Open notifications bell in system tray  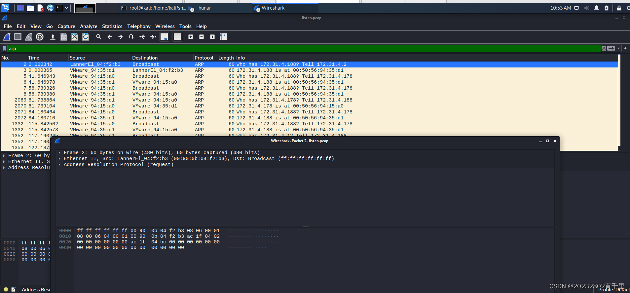[597, 8]
